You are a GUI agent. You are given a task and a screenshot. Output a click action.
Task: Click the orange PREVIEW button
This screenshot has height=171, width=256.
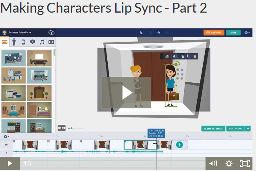pos(214,33)
